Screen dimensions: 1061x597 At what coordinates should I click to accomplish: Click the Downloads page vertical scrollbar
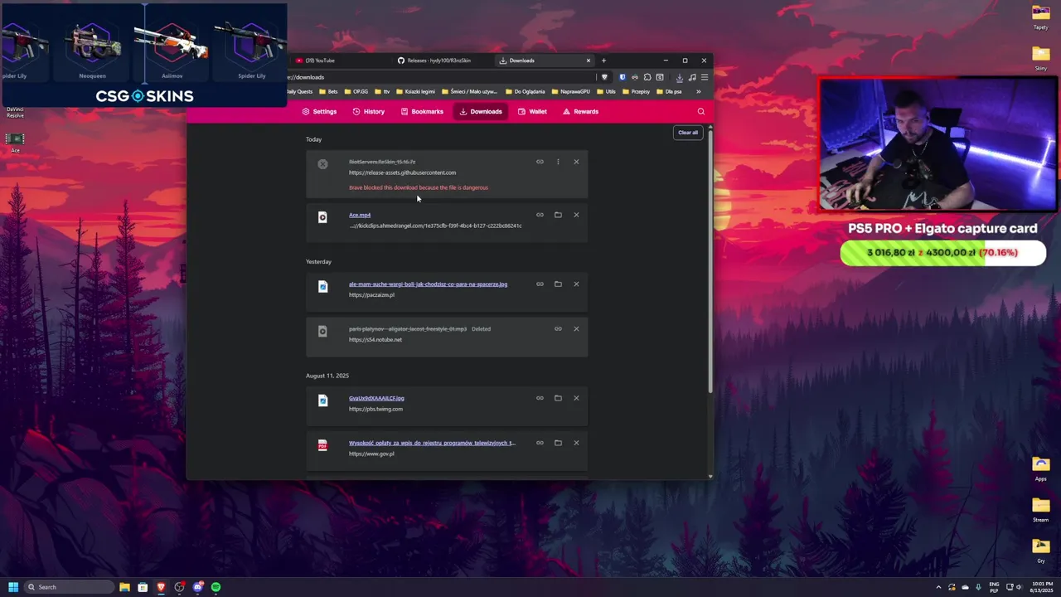click(710, 261)
